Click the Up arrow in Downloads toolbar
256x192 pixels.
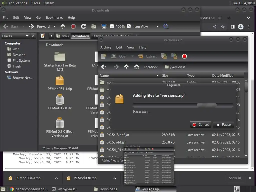[63, 26]
